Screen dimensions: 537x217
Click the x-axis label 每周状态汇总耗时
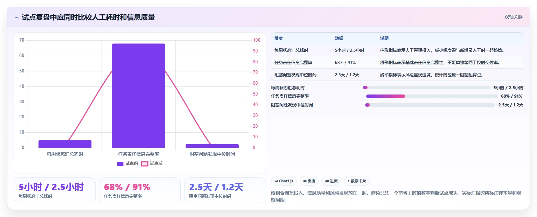65,154
